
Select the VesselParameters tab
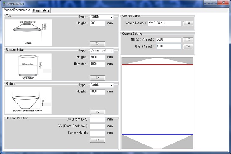click(x=17, y=10)
